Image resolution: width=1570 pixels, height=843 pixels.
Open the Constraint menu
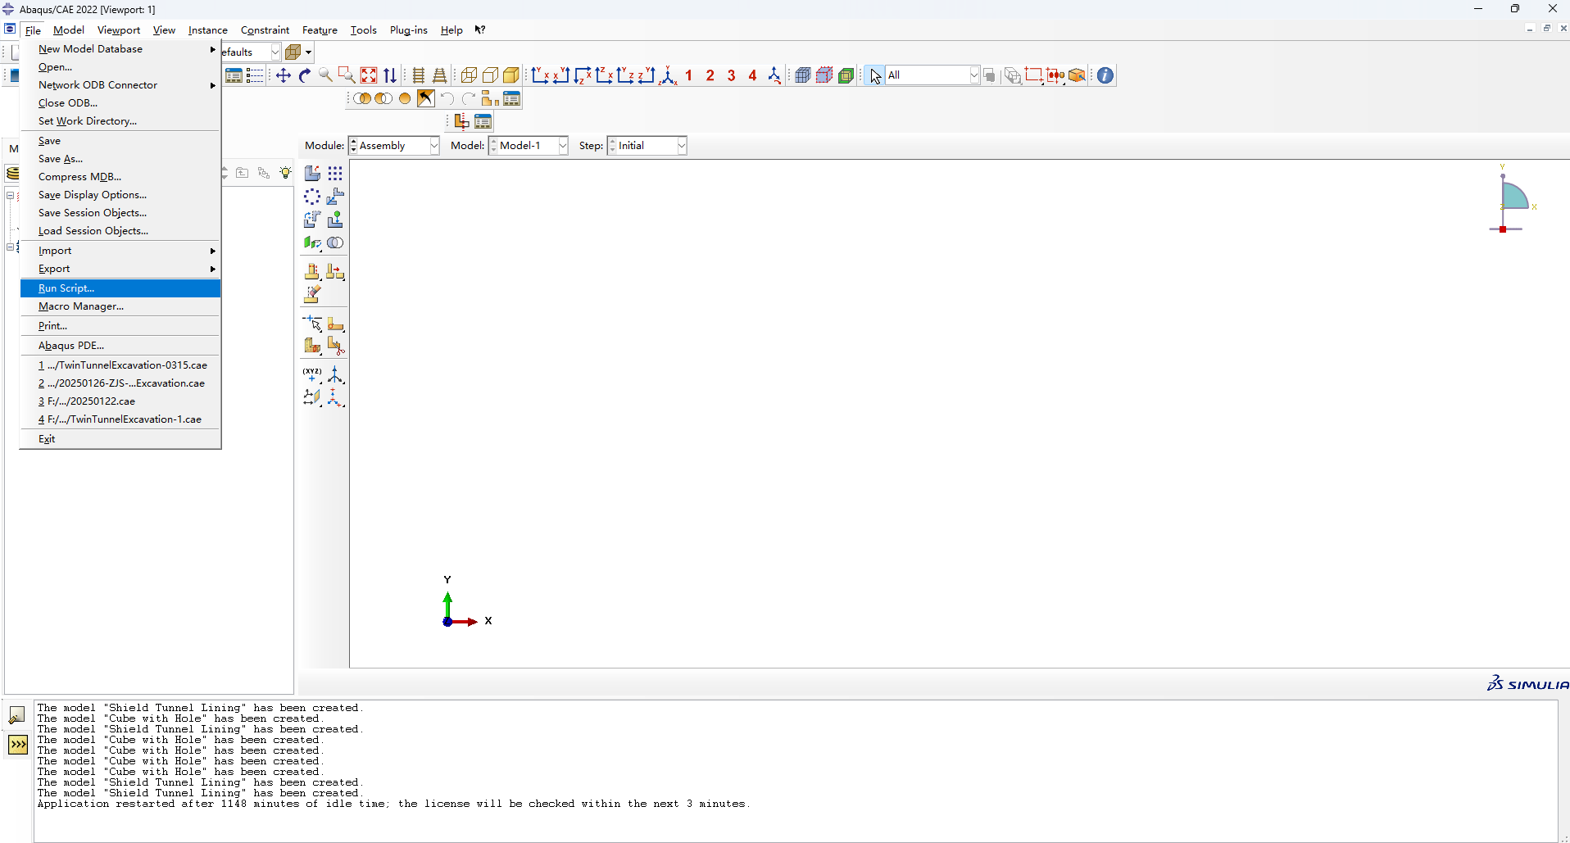pyautogui.click(x=265, y=30)
